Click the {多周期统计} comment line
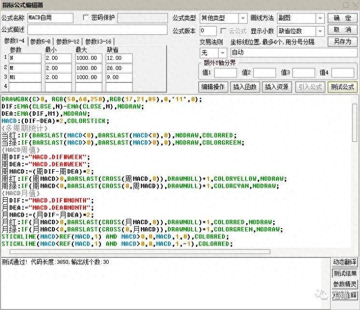This screenshot has width=360, height=310. pos(24,128)
